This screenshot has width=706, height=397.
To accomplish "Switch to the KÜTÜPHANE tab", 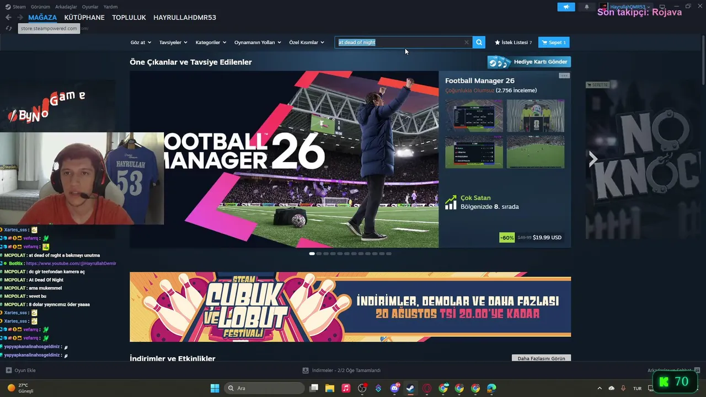I will click(x=84, y=18).
